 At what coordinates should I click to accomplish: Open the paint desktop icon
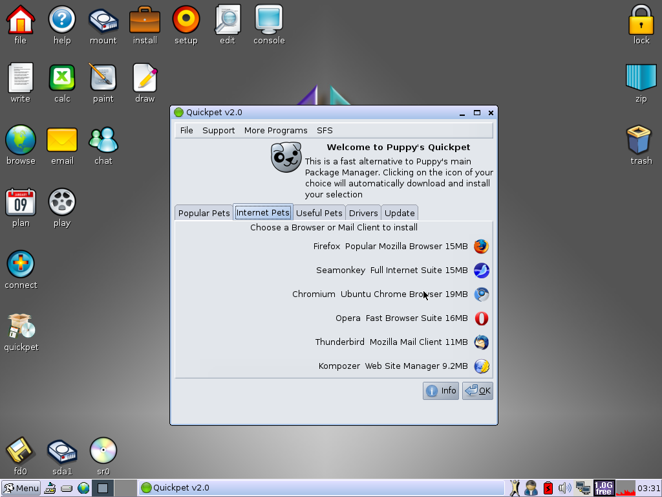pyautogui.click(x=103, y=83)
